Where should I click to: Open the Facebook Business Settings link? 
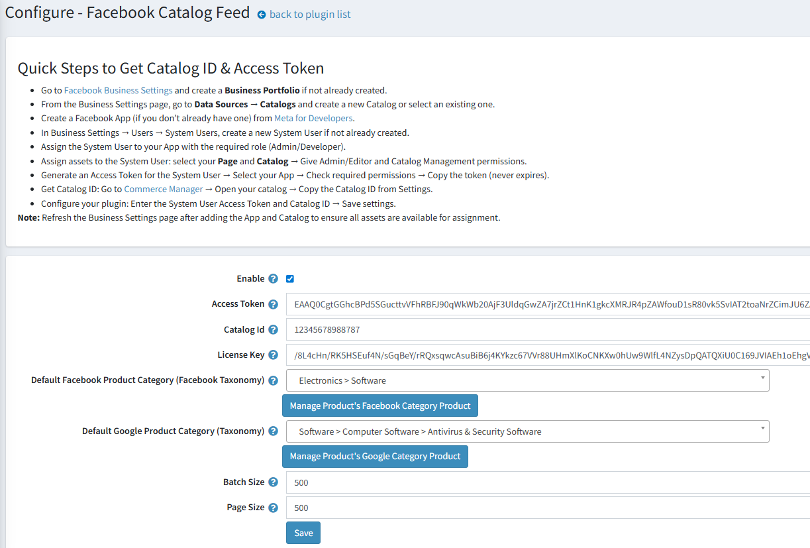[119, 90]
